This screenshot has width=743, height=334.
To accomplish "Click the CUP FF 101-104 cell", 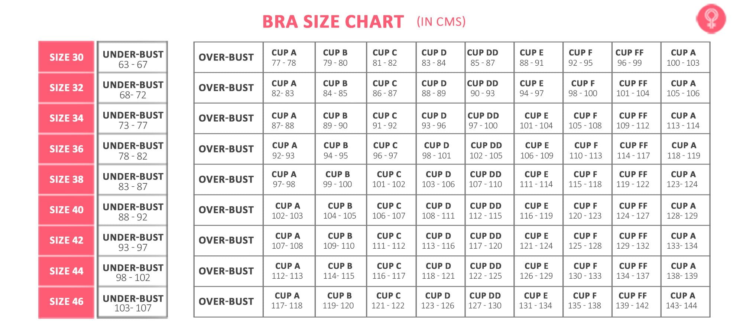I will (633, 88).
